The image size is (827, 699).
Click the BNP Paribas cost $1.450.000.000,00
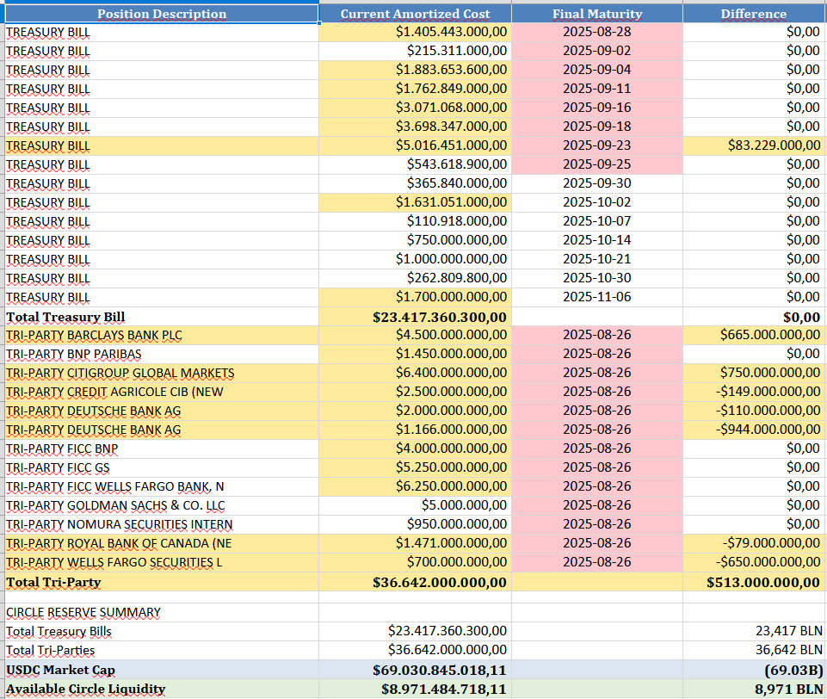tap(415, 355)
